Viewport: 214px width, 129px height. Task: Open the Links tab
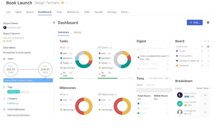[x=87, y=12]
